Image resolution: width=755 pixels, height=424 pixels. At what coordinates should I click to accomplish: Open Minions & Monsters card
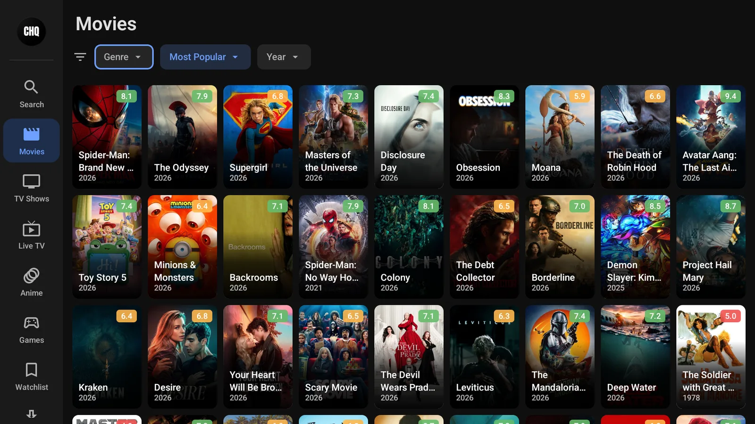[x=183, y=247]
